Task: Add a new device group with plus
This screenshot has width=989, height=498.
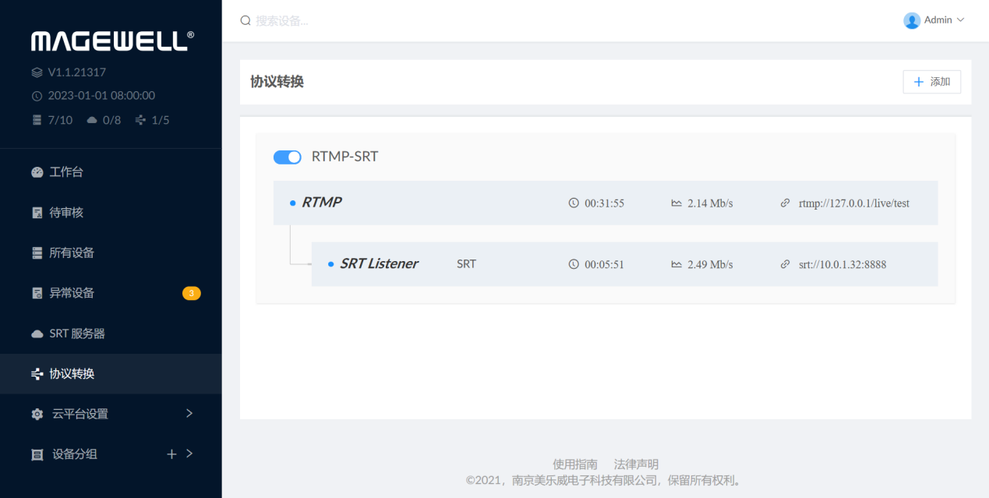Action: [x=171, y=454]
